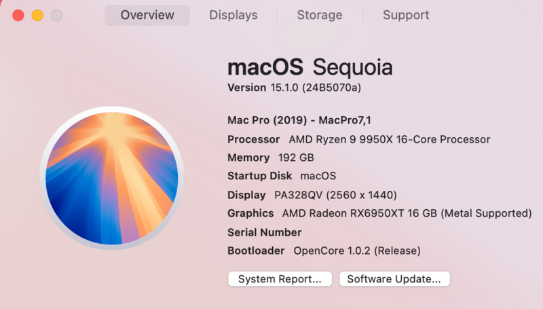The image size is (543, 309).
Task: Select the Mac Pro (2019) model line
Action: pyautogui.click(x=299, y=120)
